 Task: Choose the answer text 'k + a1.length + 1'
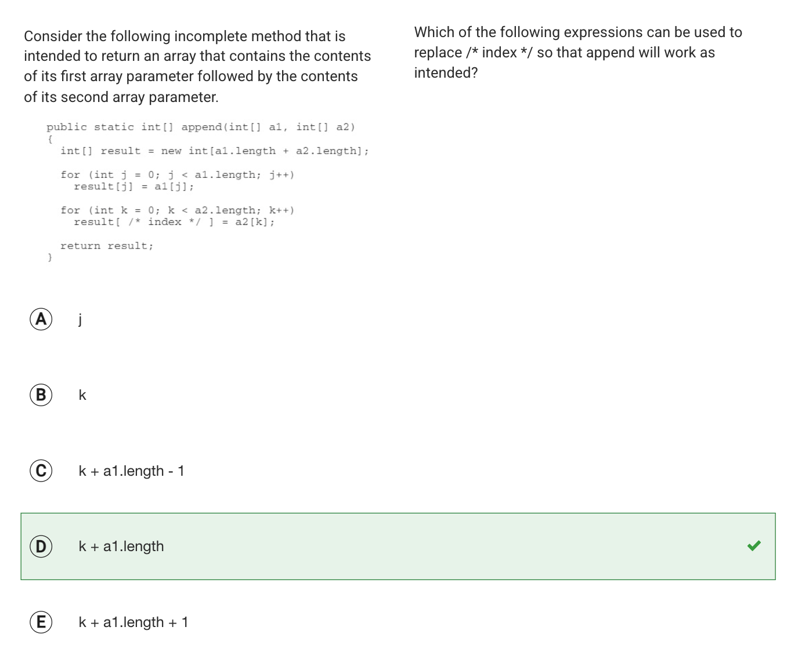tap(133, 622)
